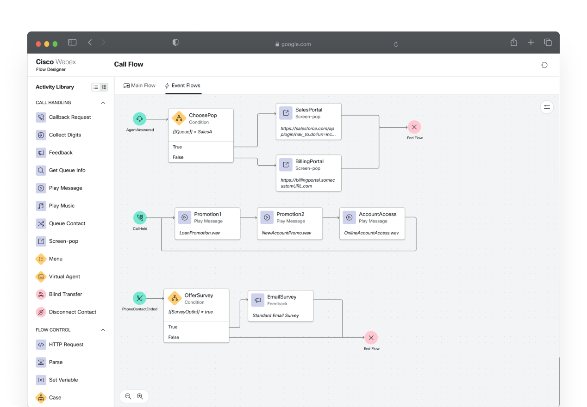Click the Feedback label in Activity Library

(61, 153)
